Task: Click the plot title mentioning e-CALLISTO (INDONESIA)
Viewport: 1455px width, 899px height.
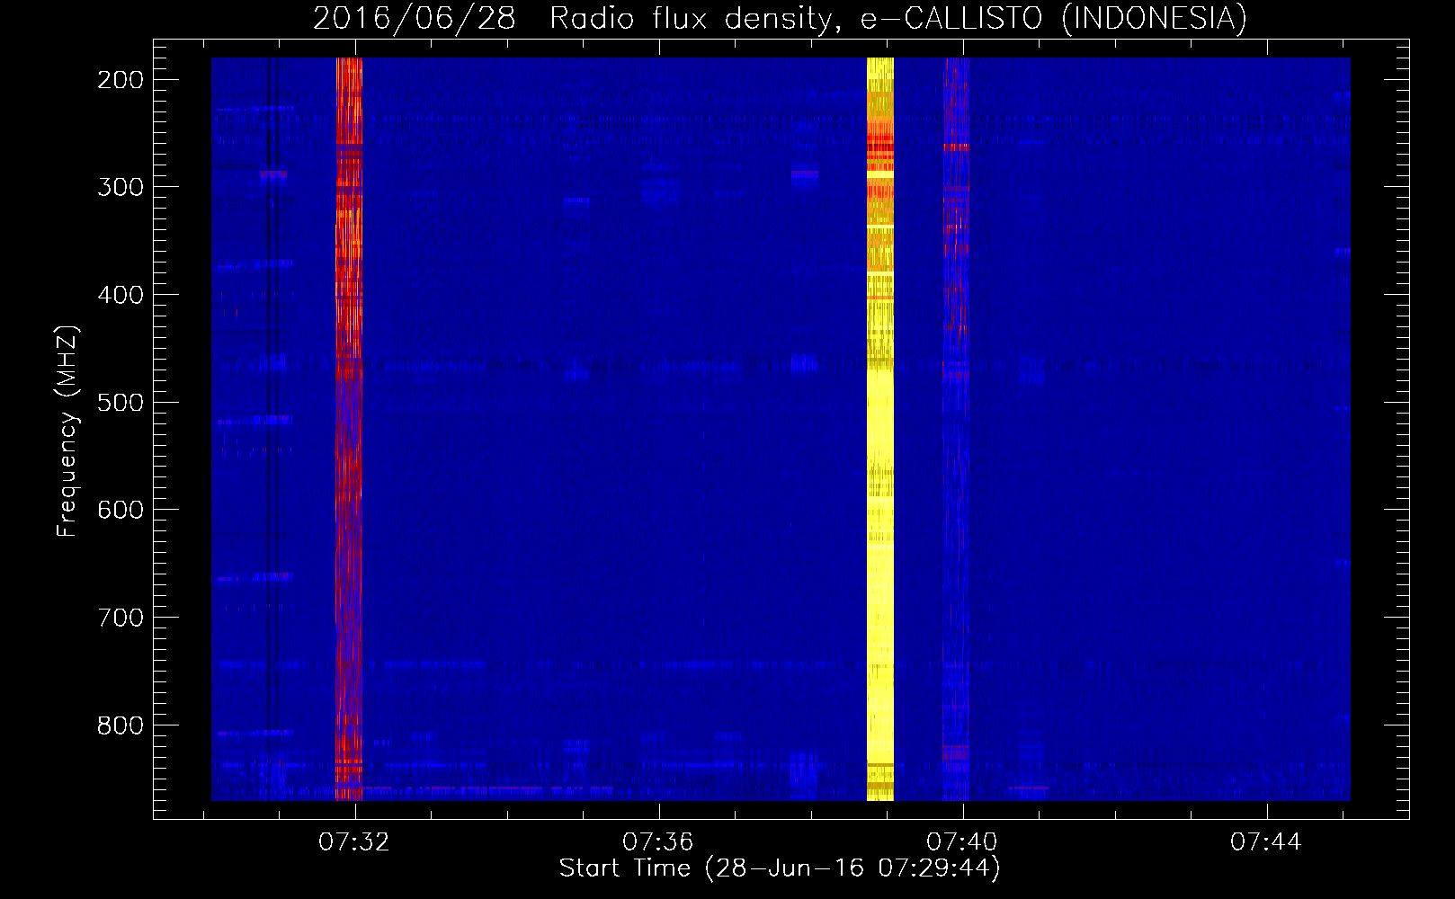Action: point(780,18)
